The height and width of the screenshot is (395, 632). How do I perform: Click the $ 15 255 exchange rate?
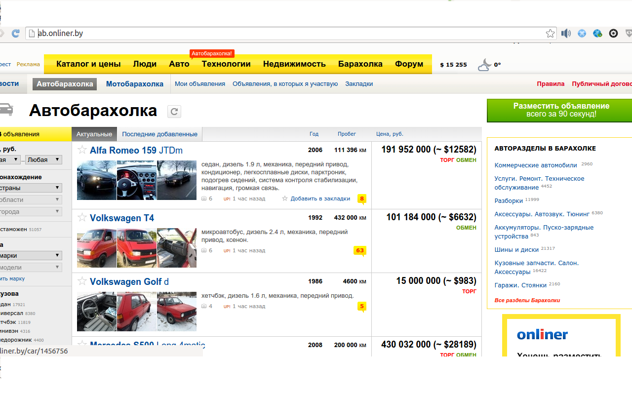point(453,65)
